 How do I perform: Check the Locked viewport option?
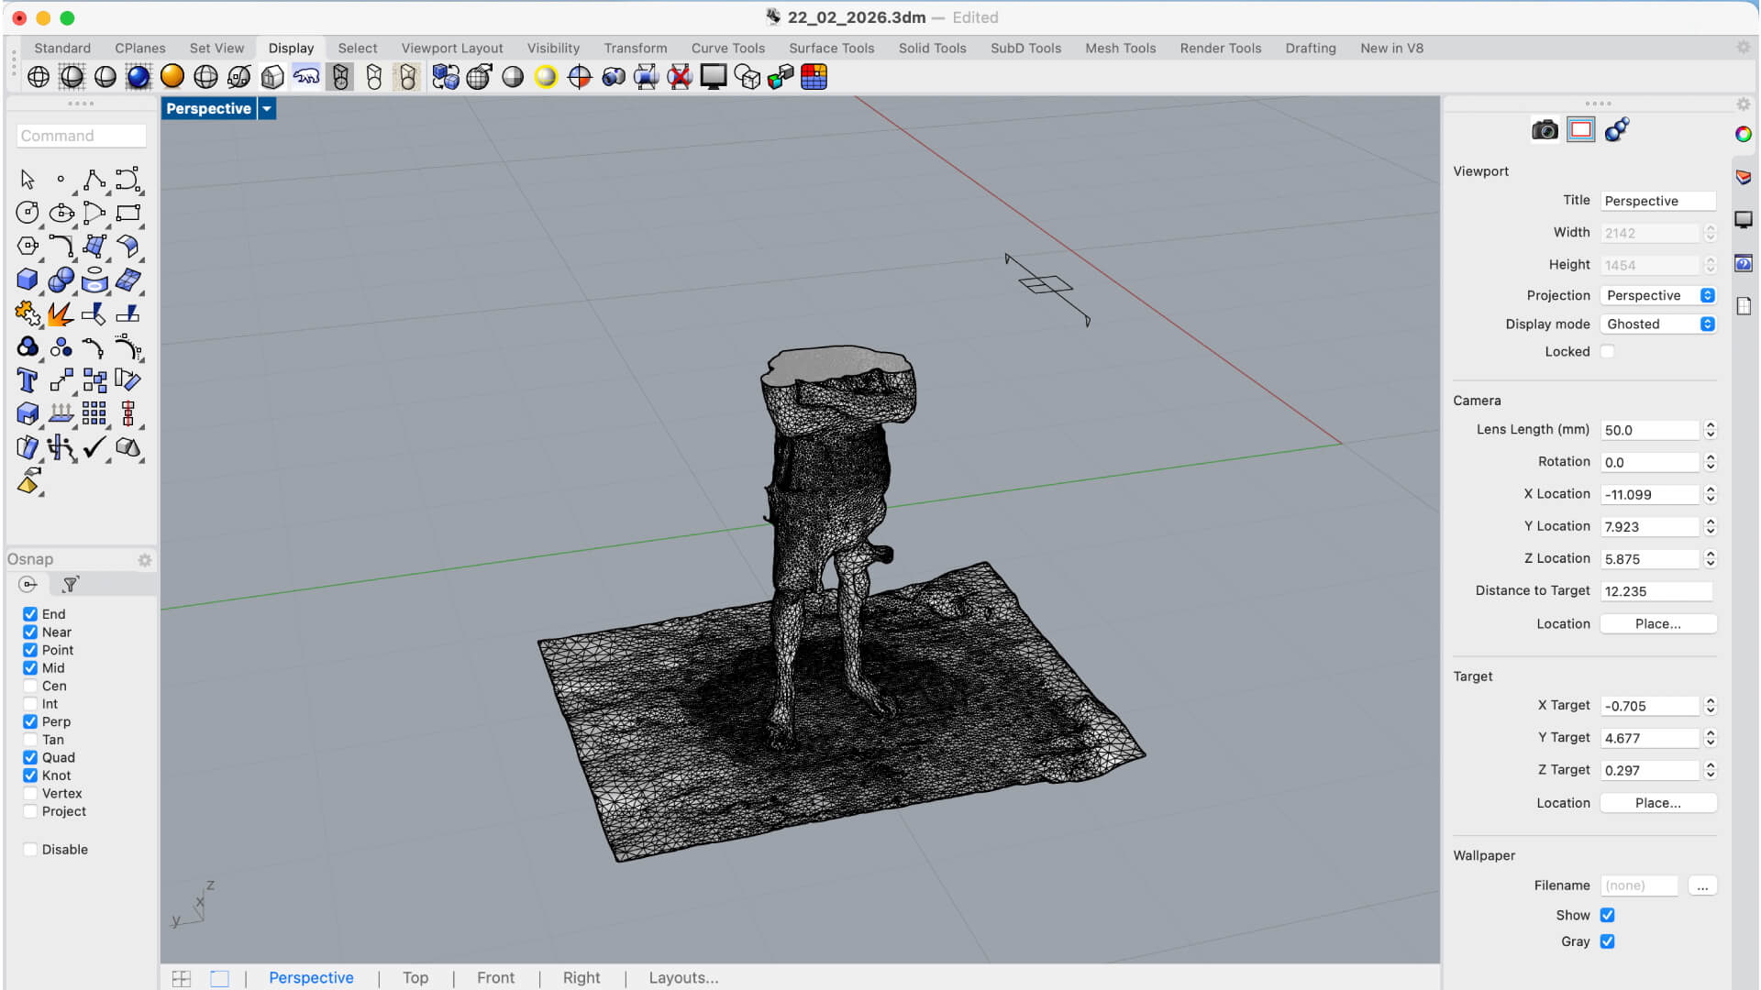(1607, 351)
